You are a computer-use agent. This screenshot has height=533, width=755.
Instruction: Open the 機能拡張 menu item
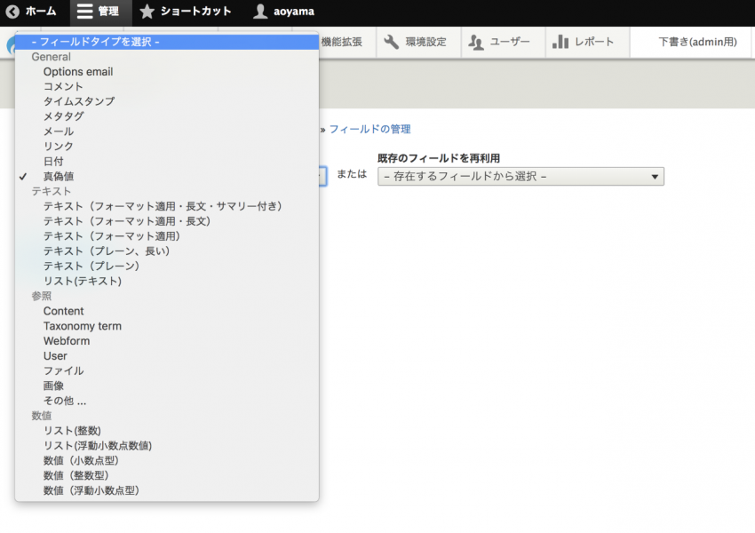340,42
